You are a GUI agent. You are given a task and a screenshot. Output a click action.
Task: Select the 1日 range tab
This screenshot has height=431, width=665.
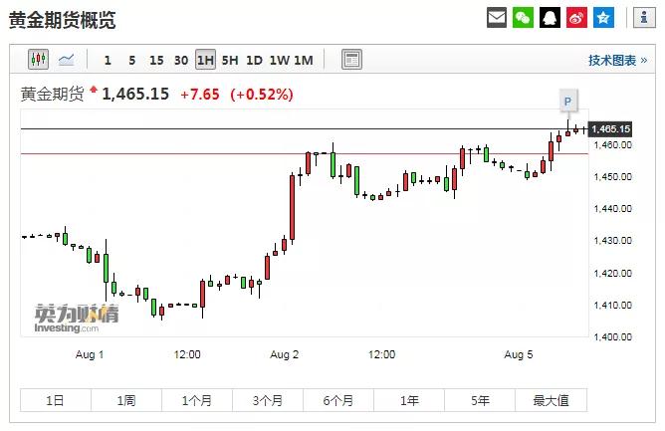56,400
